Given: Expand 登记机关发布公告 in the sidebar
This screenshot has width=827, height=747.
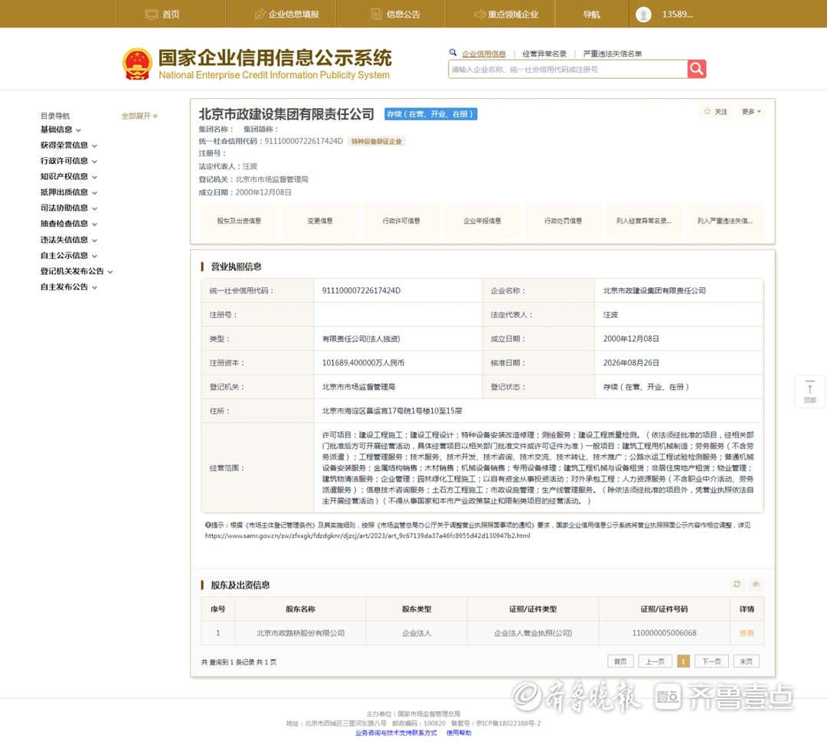Looking at the screenshot, I should [x=77, y=271].
